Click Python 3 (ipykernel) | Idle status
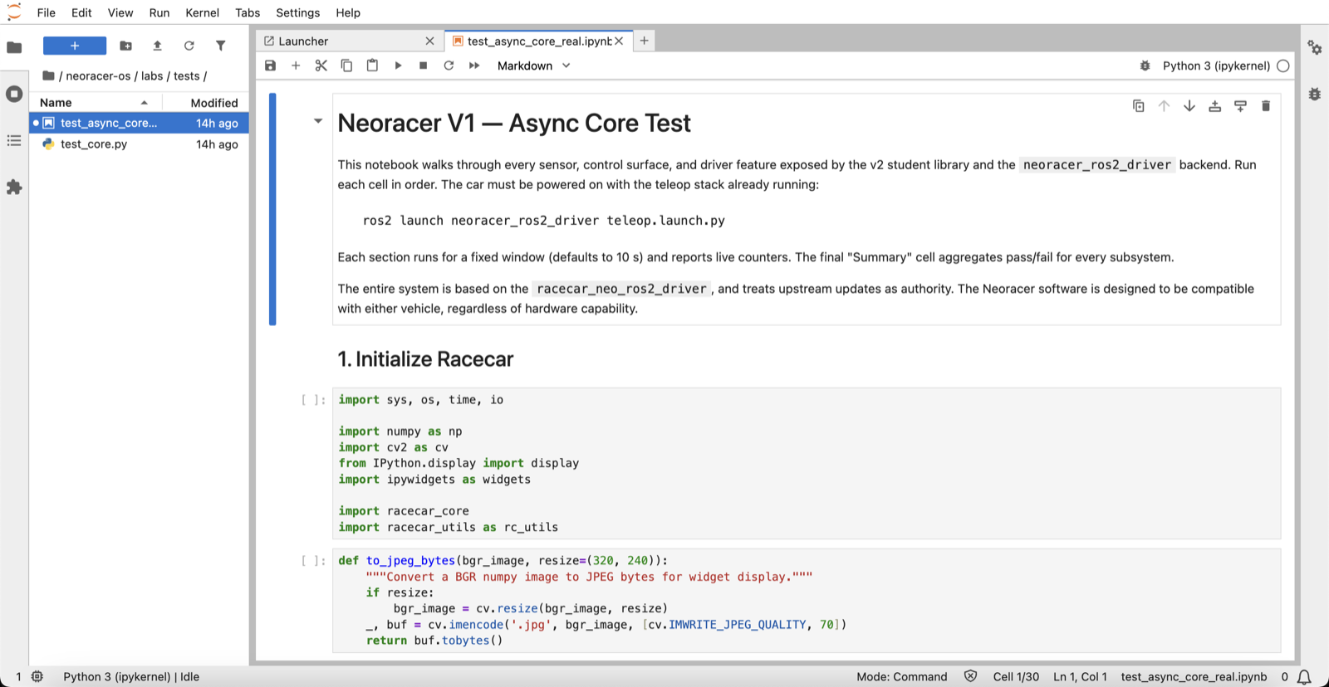 (131, 676)
